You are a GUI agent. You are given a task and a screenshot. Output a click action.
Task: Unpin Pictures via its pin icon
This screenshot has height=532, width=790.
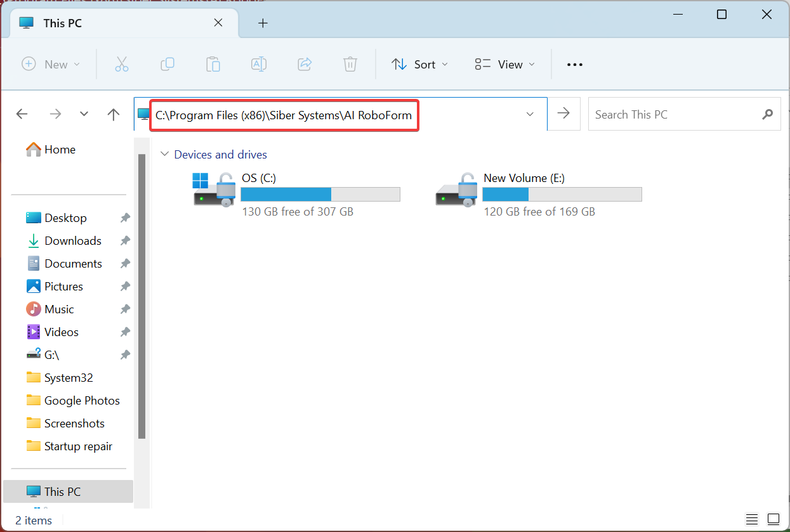pyautogui.click(x=125, y=286)
